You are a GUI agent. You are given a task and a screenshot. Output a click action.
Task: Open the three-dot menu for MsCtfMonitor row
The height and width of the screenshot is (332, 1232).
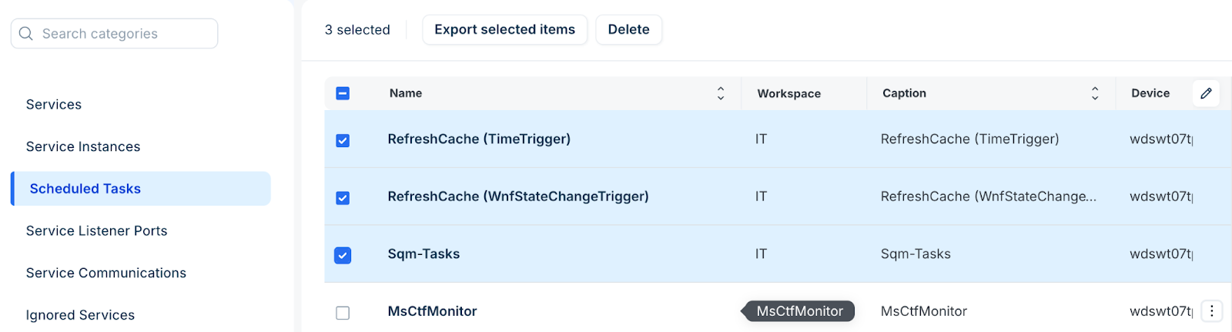(1212, 311)
